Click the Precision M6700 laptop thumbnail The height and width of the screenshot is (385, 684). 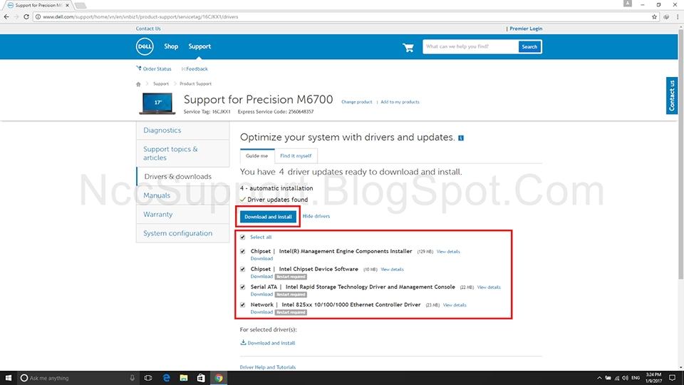[157, 104]
